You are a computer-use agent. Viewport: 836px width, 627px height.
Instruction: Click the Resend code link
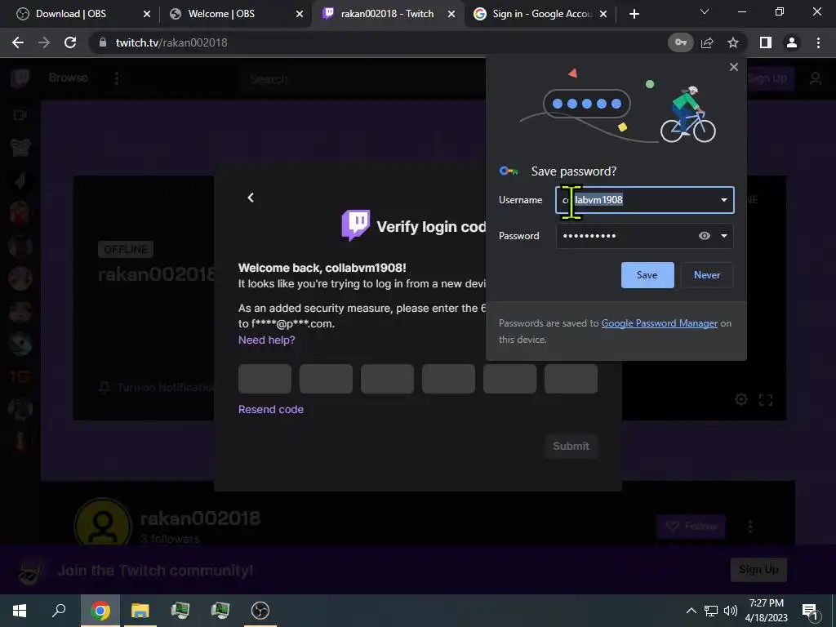(271, 410)
